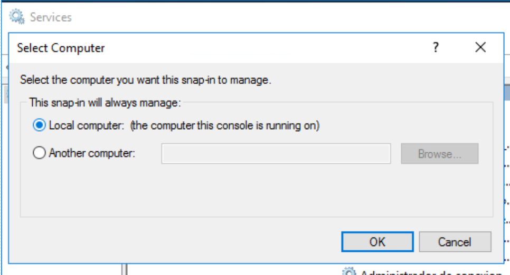Open dialog help via question mark button
Image resolution: width=510 pixels, height=275 pixels.
click(x=436, y=47)
